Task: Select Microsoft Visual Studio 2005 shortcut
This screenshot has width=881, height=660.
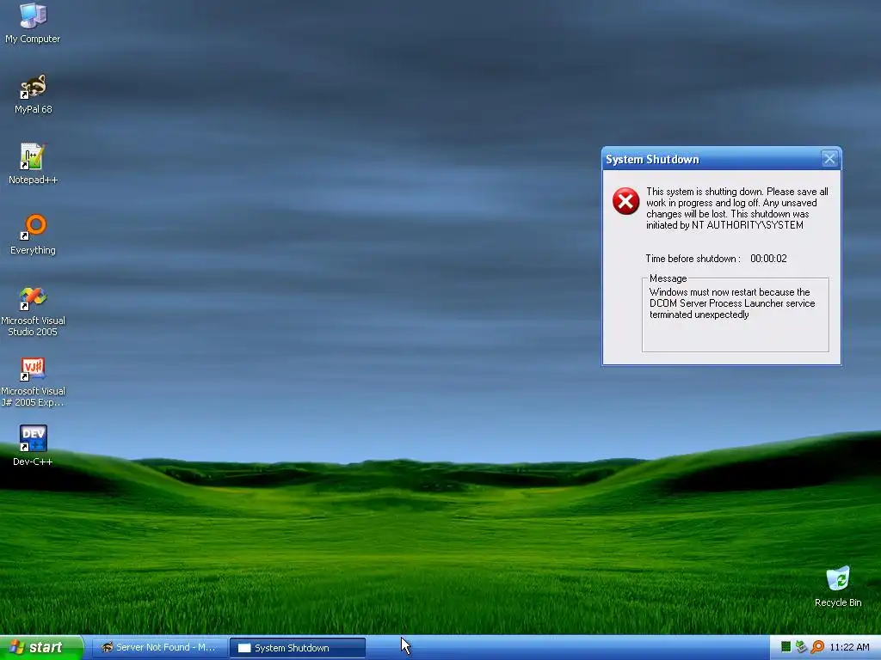Action: click(x=33, y=311)
